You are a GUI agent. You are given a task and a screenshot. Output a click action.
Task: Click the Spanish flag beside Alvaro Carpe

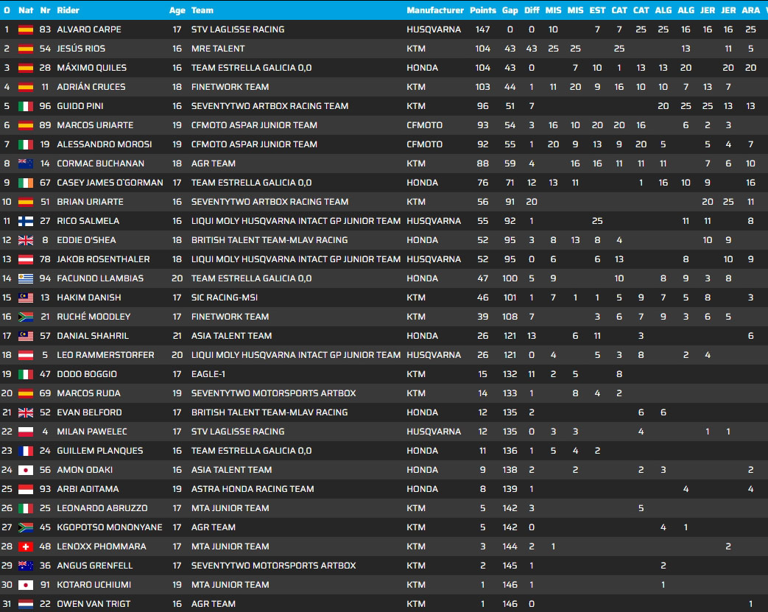(x=25, y=29)
